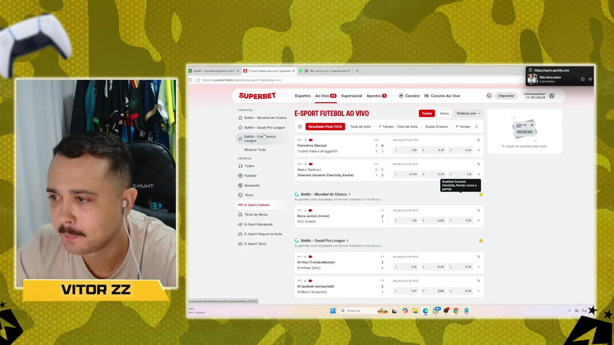
Task: Open the Windows Start button
Action: pyautogui.click(x=332, y=310)
